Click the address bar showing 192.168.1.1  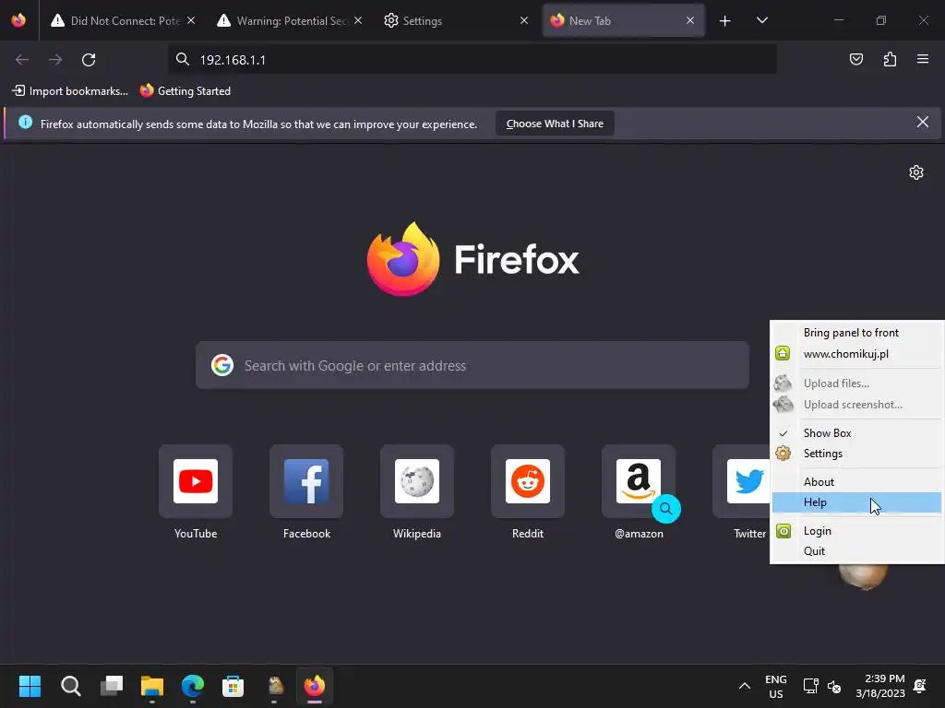point(472,60)
